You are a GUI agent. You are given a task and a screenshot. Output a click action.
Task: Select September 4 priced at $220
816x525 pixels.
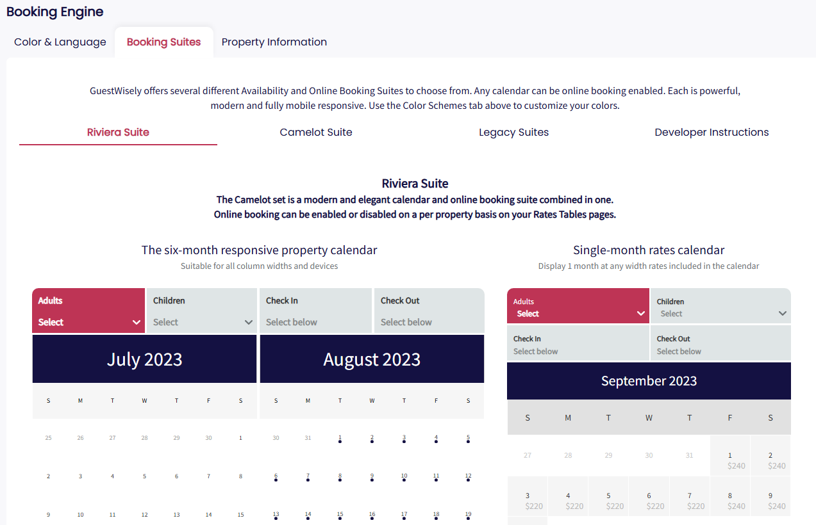pos(568,496)
